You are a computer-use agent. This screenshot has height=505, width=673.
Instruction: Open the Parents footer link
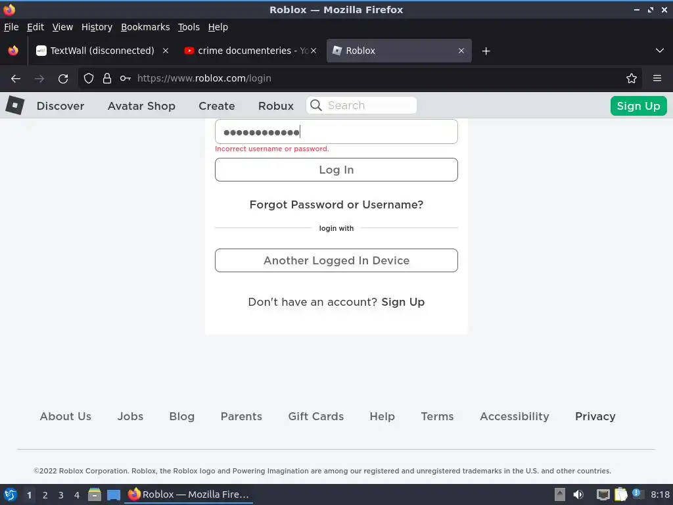point(241,416)
